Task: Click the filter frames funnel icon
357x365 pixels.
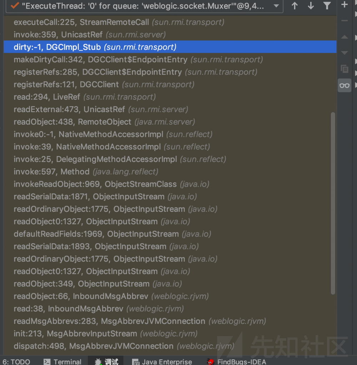Action: click(327, 6)
